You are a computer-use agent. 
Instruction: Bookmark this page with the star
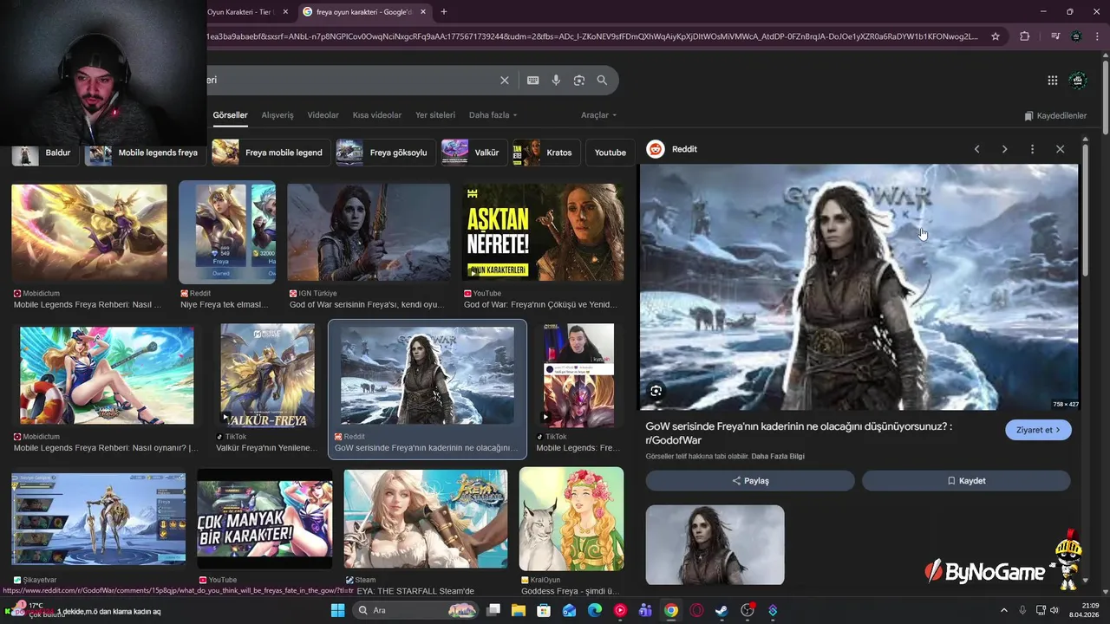click(x=996, y=36)
